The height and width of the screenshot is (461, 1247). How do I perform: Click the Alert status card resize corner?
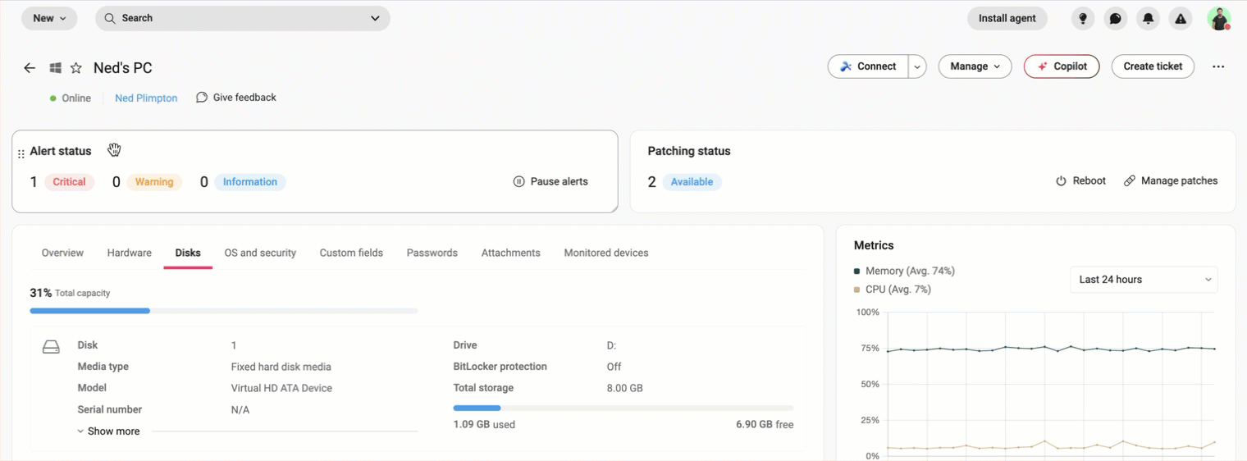pos(614,208)
